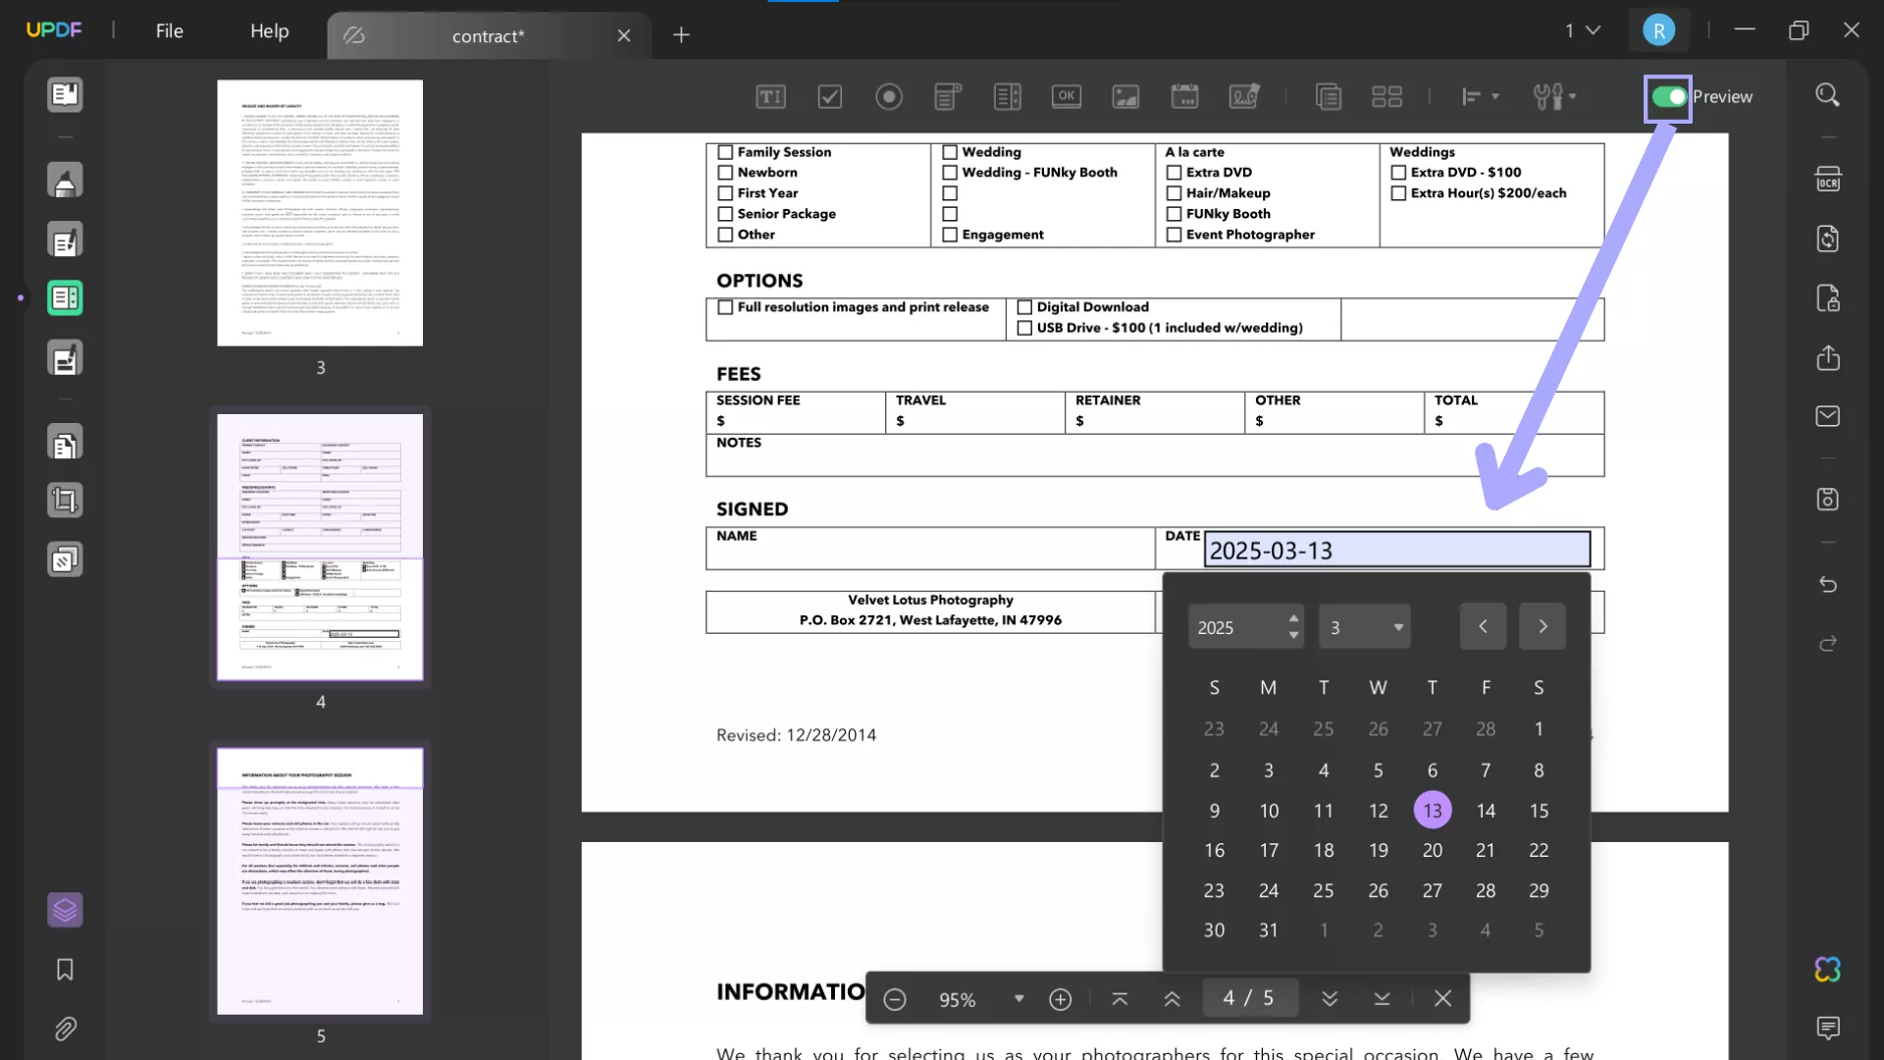Open the form tools settings dropdown
This screenshot has height=1060, width=1884.
[x=1554, y=96]
